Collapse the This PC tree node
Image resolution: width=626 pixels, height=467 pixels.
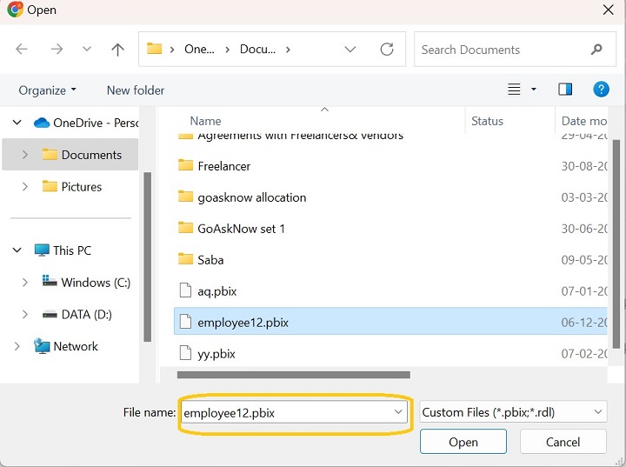tap(17, 250)
